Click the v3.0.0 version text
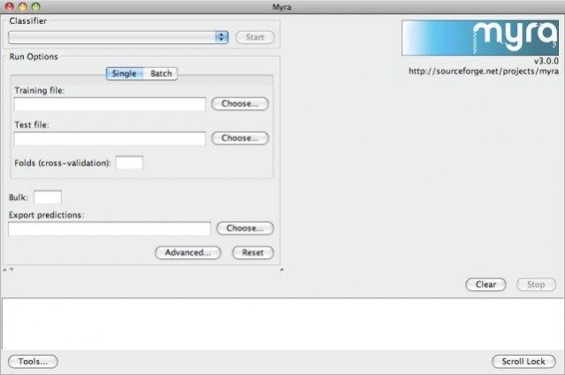 coord(546,61)
